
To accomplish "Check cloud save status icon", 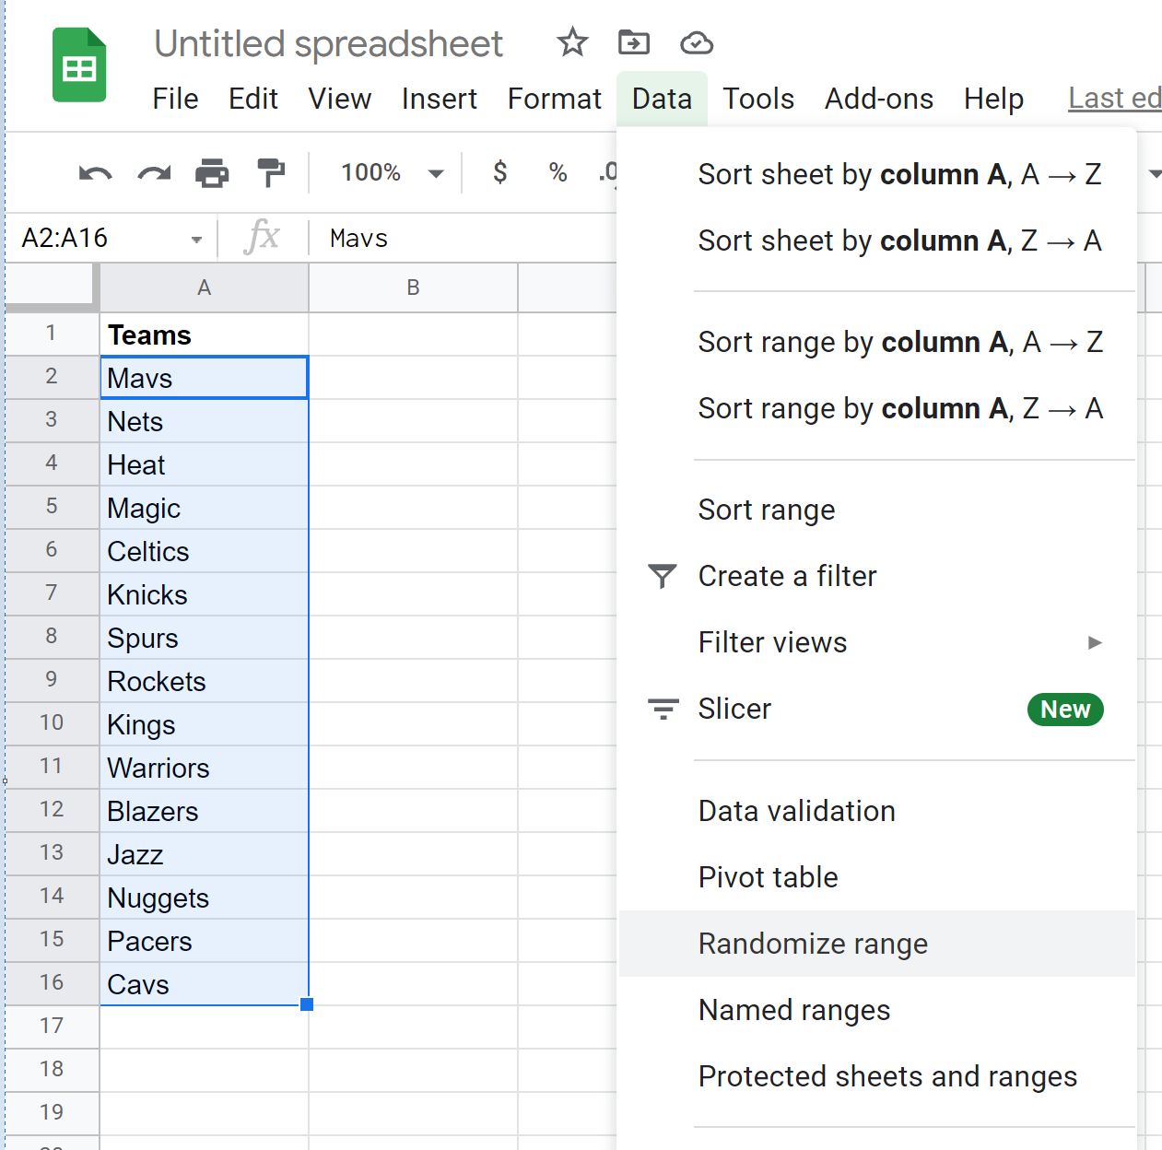I will tap(696, 42).
